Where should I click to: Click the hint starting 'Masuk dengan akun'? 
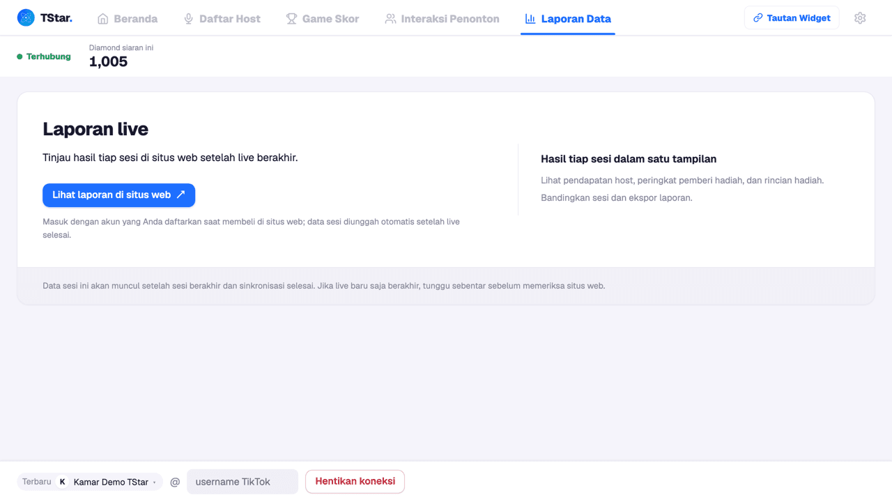click(x=251, y=229)
